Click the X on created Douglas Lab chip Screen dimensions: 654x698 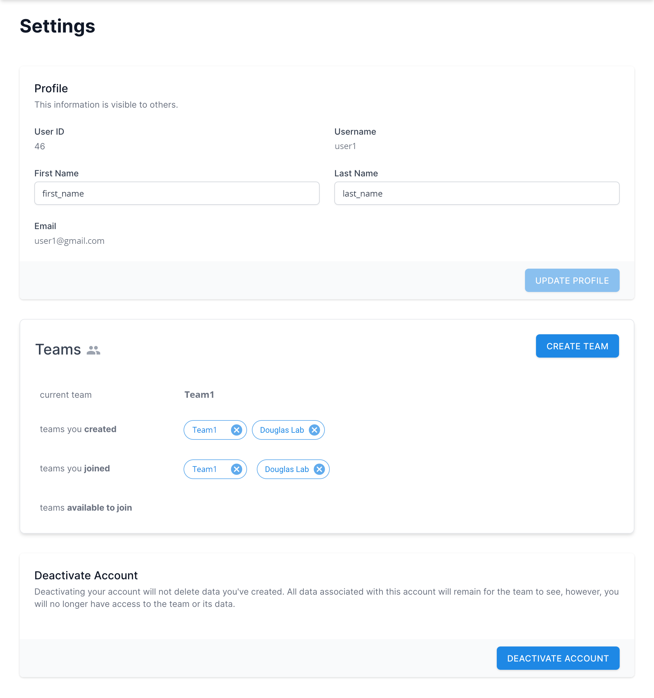(x=314, y=430)
